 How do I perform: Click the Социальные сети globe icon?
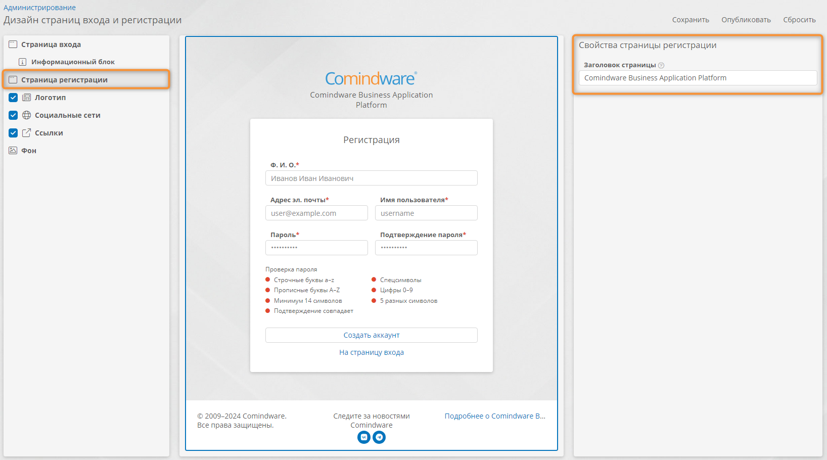click(x=27, y=115)
